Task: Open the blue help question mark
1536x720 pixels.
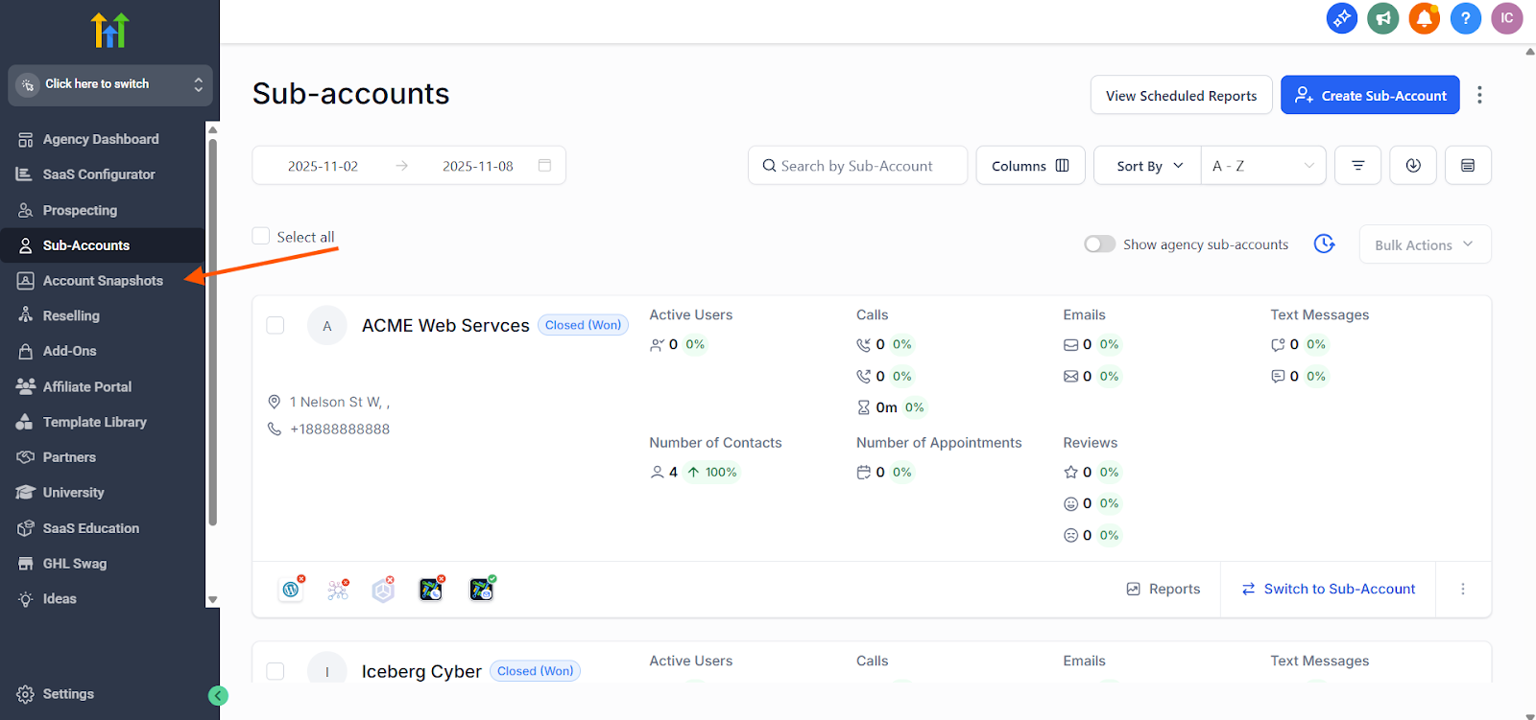Action: [x=1465, y=18]
